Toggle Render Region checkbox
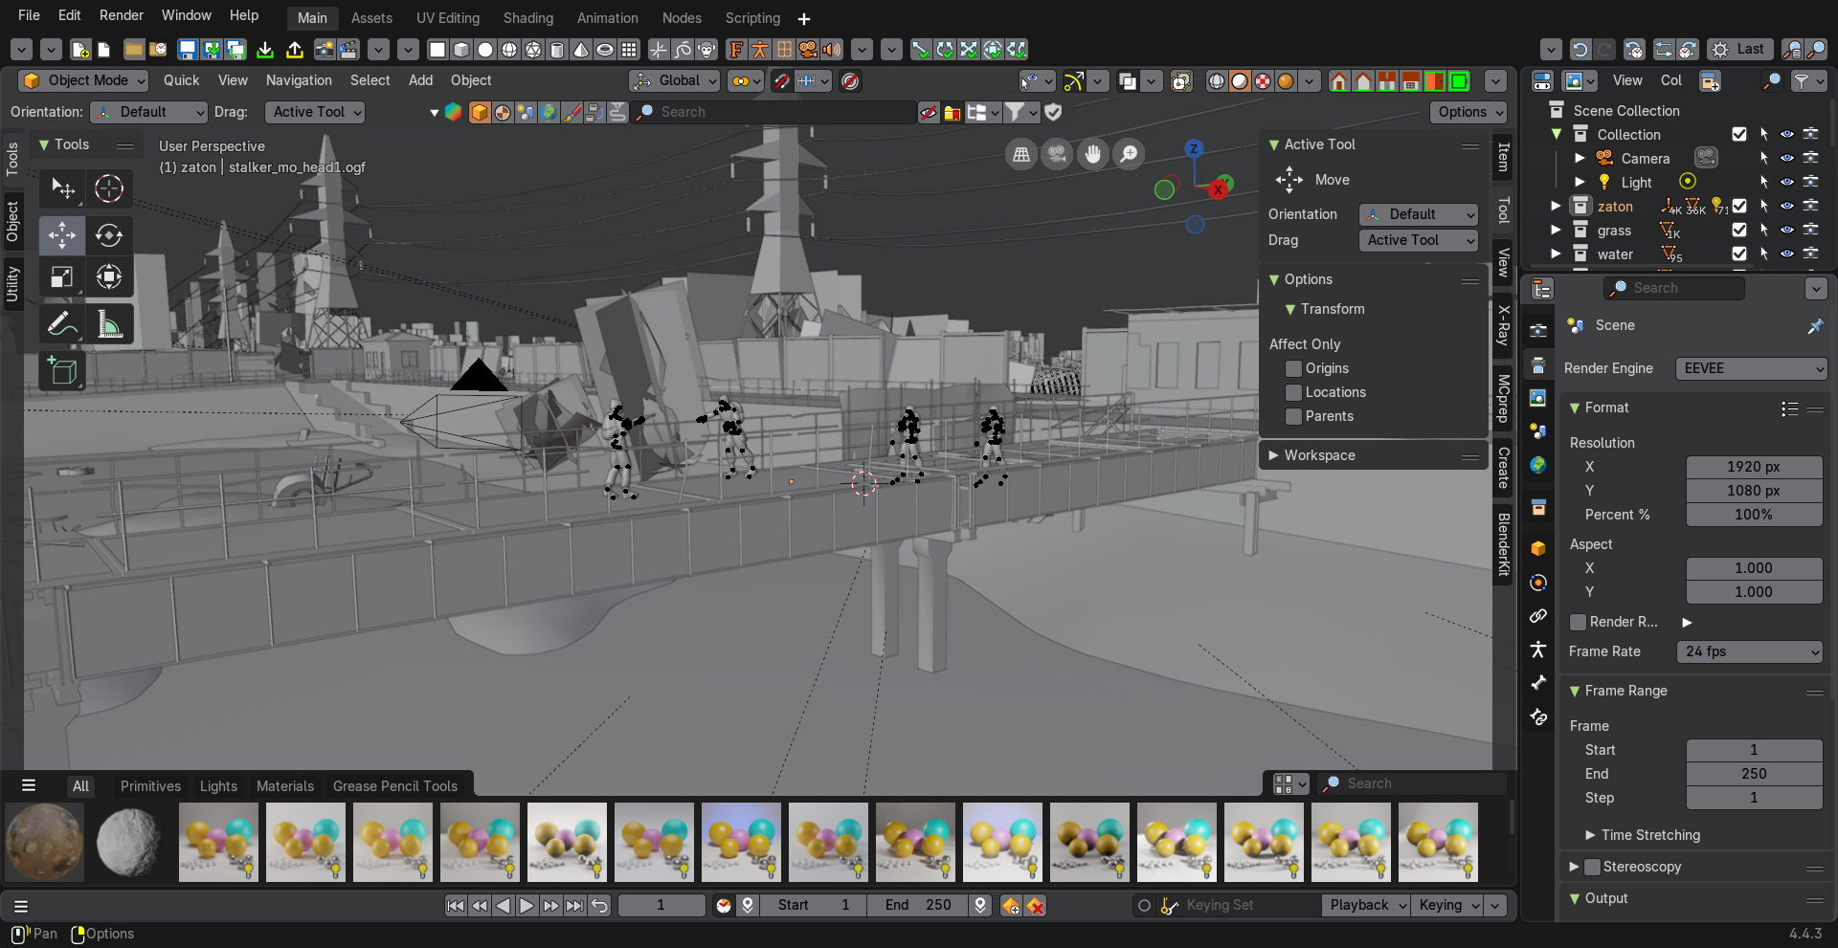Image resolution: width=1838 pixels, height=948 pixels. 1579,622
